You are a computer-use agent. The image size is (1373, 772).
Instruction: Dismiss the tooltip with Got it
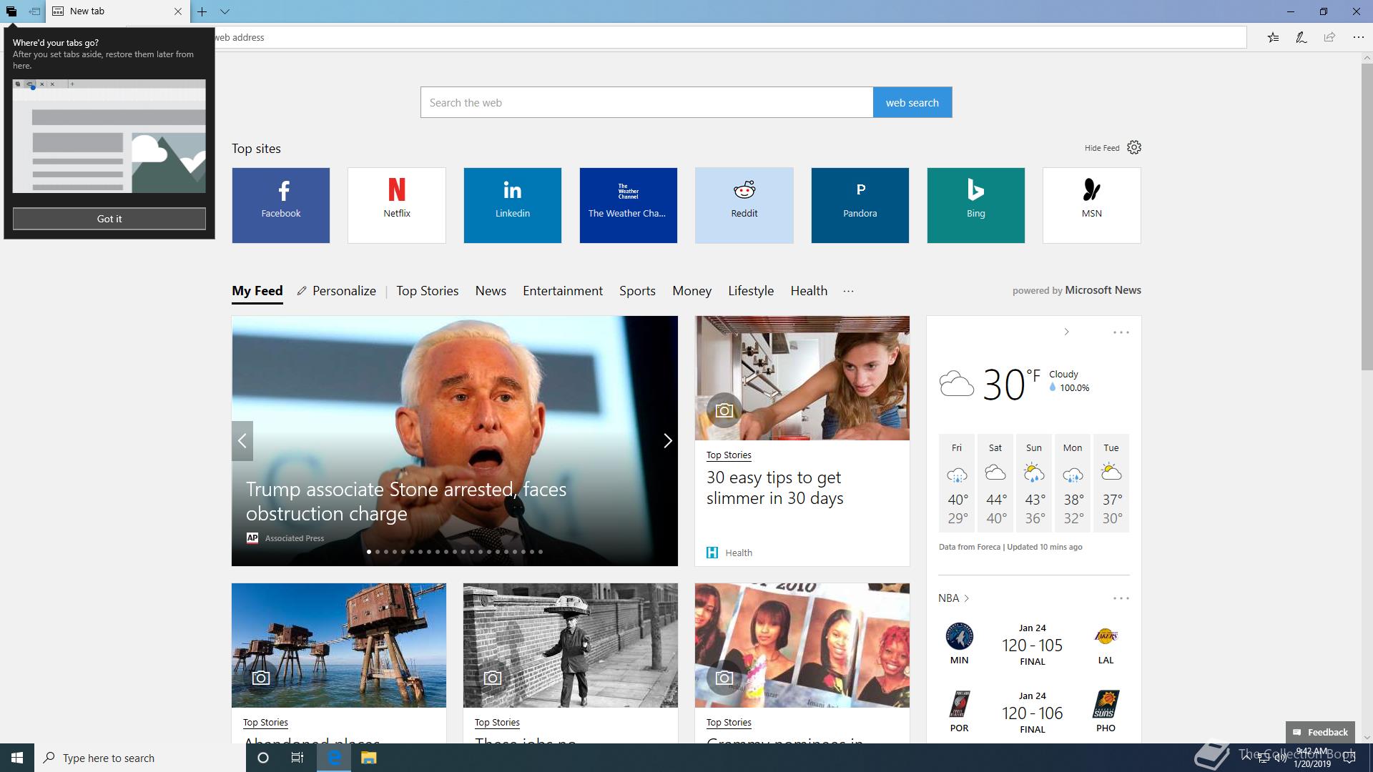(109, 219)
